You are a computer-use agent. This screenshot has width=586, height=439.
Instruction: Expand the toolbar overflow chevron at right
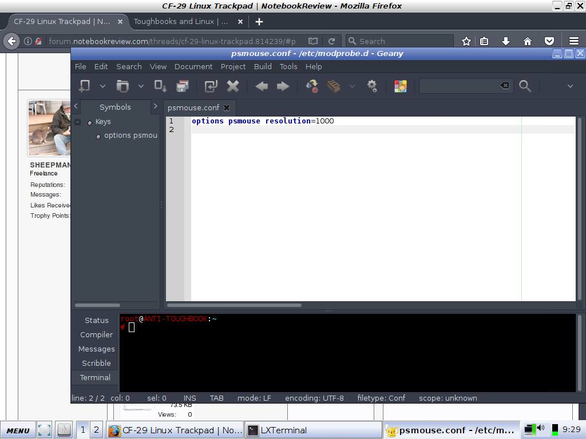coord(570,86)
